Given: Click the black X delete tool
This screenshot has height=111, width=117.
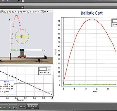Looking at the screenshot, I should point(15,12).
